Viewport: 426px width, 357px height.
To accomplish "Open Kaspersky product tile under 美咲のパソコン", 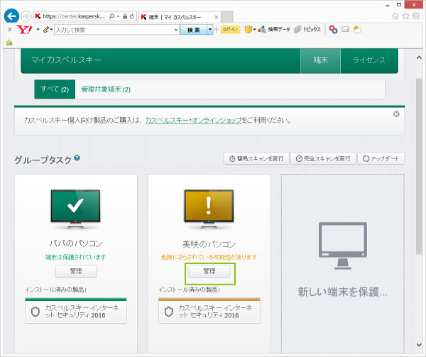I will tap(209, 311).
